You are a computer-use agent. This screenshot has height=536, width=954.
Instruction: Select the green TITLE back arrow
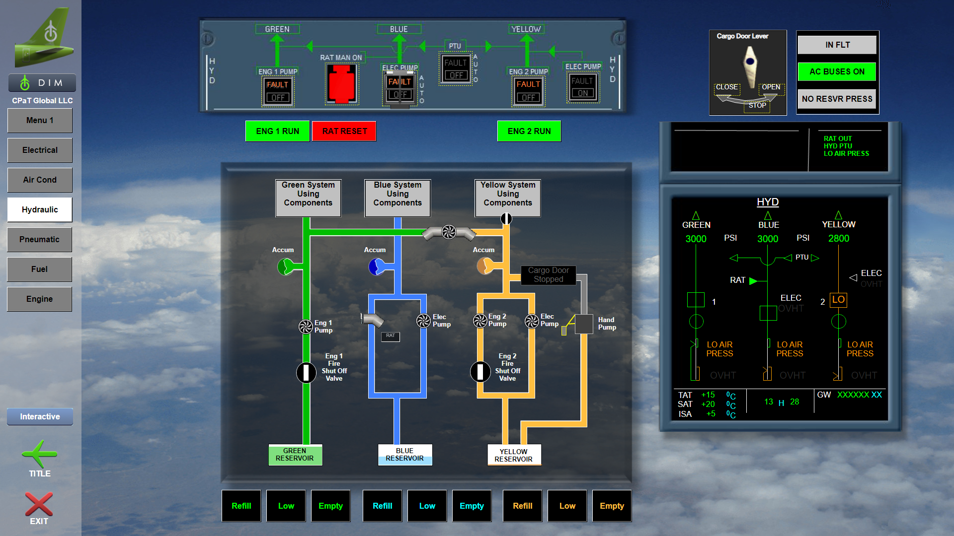(39, 454)
